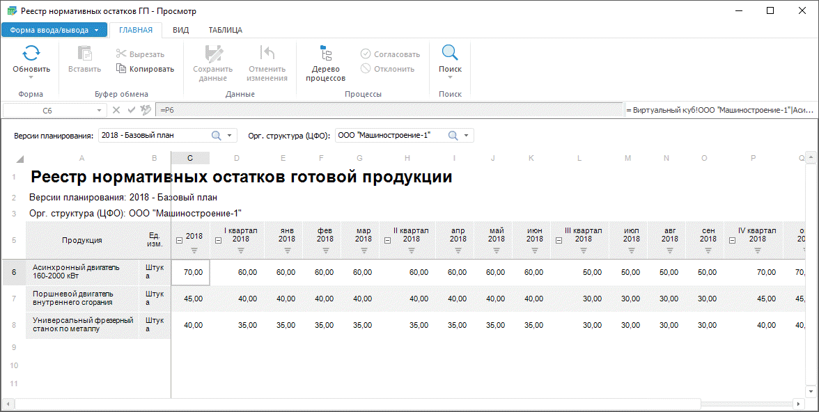Screen dimensions: 819x412
Task: Open the Орг. структура (ЦФО) dropdown arrow
Action: coord(467,135)
